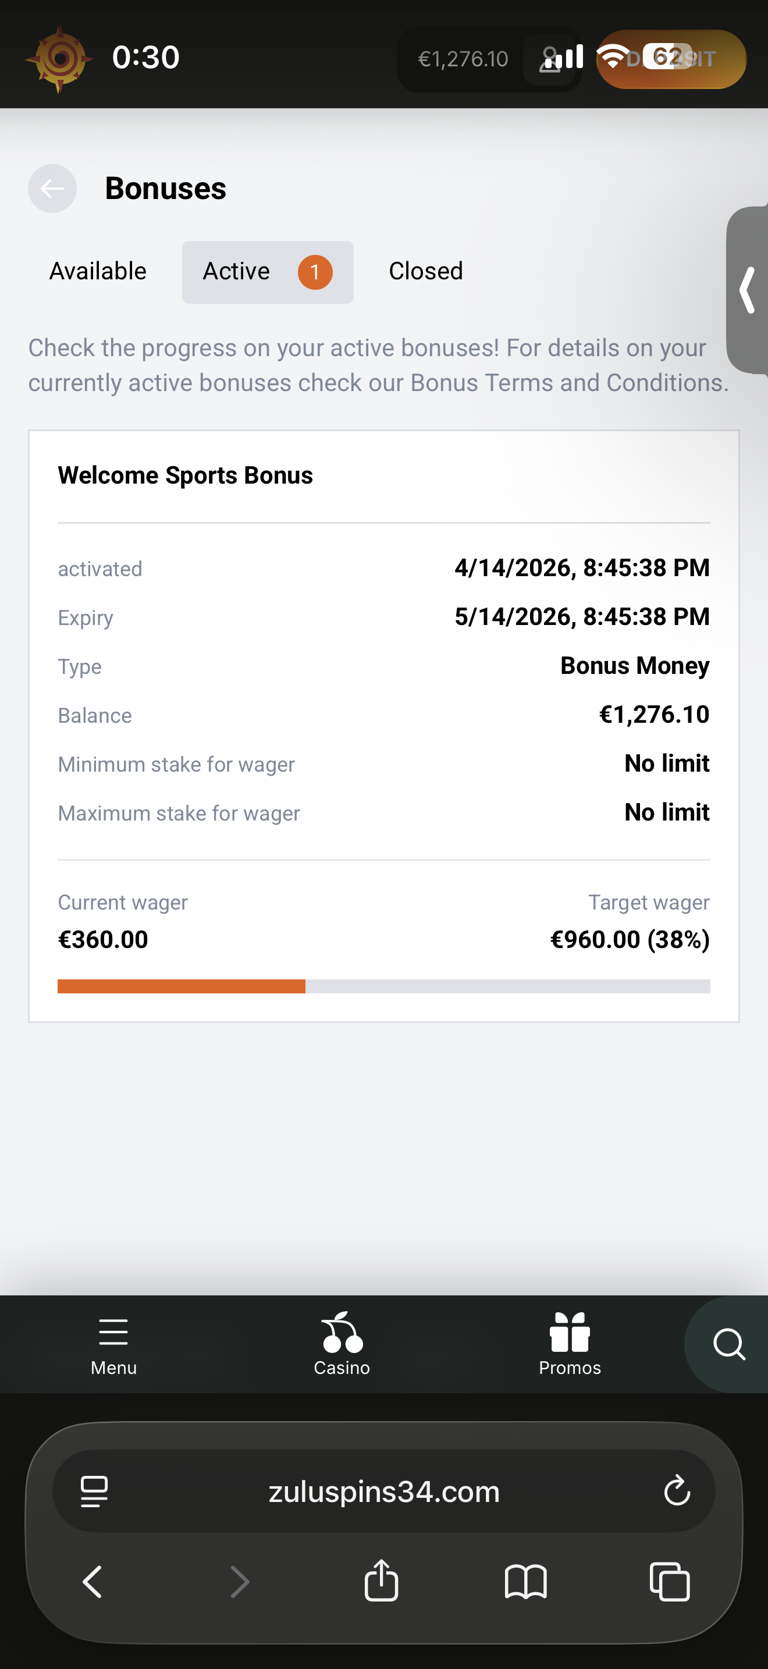
Task: Open page settings reader icon
Action: coord(94,1491)
